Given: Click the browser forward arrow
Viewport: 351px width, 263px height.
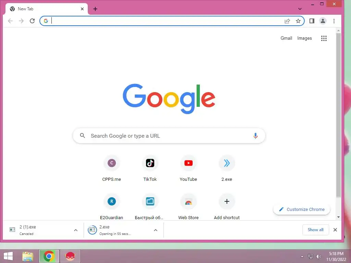Looking at the screenshot, I should pos(21,21).
